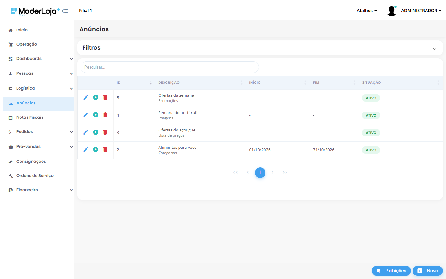Click the ModerLoja Plus logo
The width and height of the screenshot is (446, 279).
pyautogui.click(x=35, y=11)
